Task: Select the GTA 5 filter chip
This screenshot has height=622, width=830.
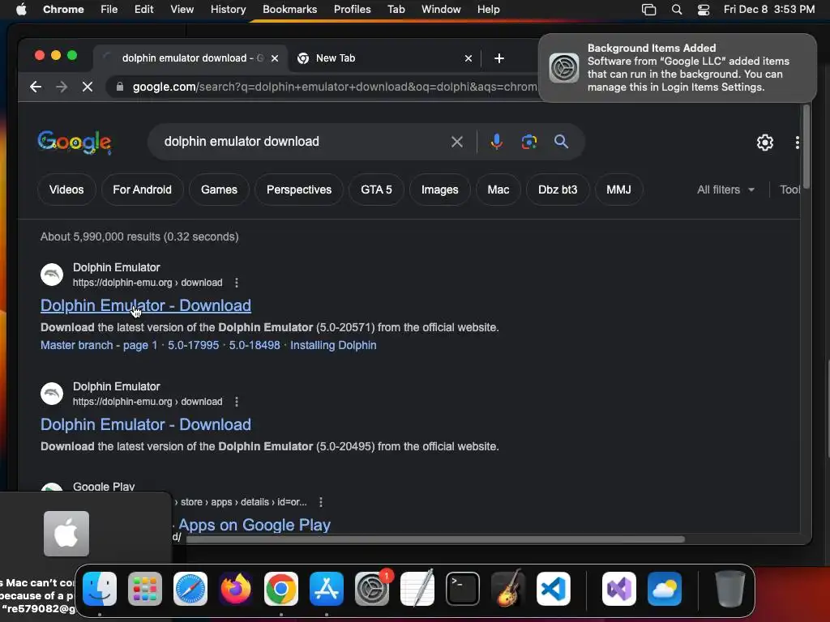Action: [x=376, y=190]
